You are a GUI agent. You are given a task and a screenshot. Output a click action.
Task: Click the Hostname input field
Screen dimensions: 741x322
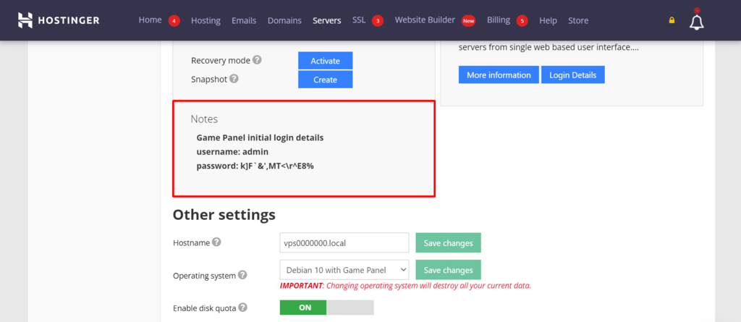[x=344, y=242]
